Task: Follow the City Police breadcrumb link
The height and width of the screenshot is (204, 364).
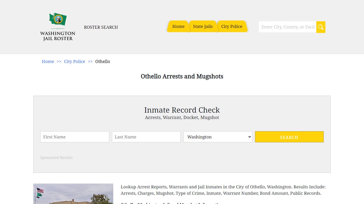Action: [x=75, y=61]
